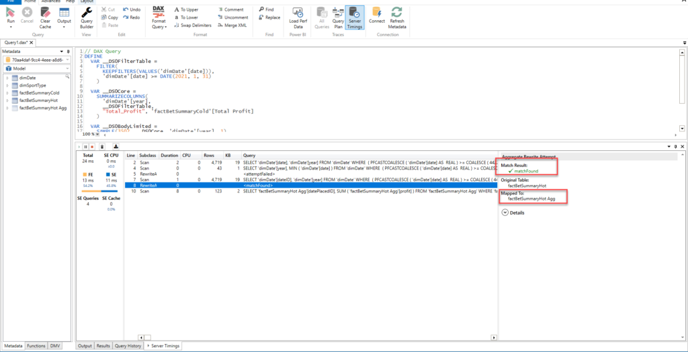Open the Metadata pane options arrow
This screenshot has height=352, width=688.
pos(61,52)
